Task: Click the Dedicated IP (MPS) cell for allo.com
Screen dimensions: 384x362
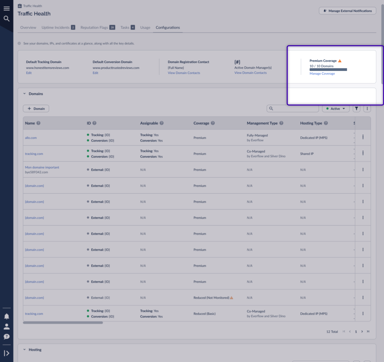Action: (314, 138)
